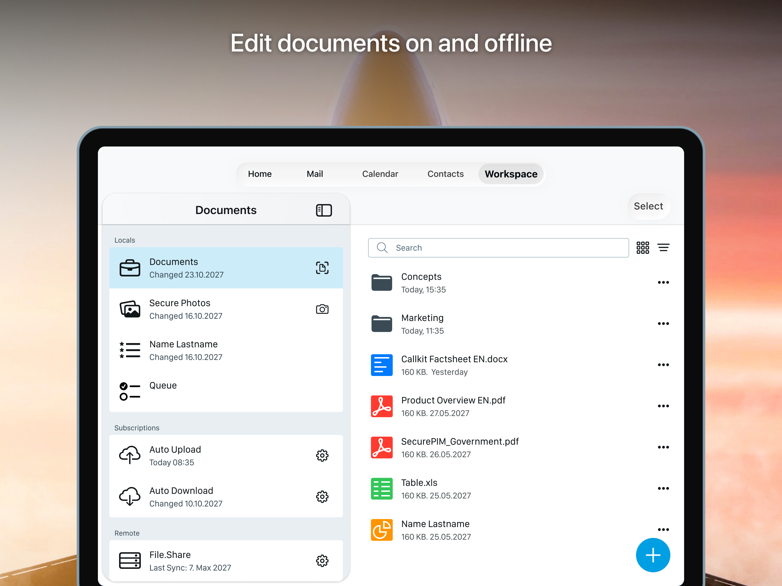
Task: Click the Auto Upload cloud icon
Action: click(130, 455)
